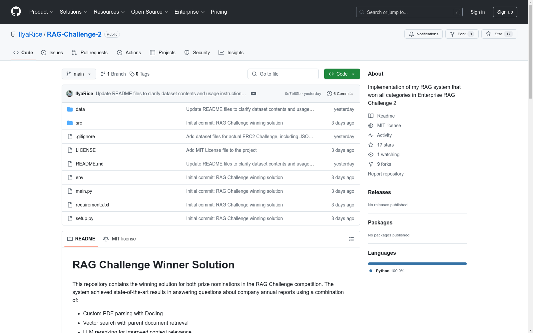The height and width of the screenshot is (333, 533).
Task: View the 6 Commits history link
Action: click(x=340, y=94)
